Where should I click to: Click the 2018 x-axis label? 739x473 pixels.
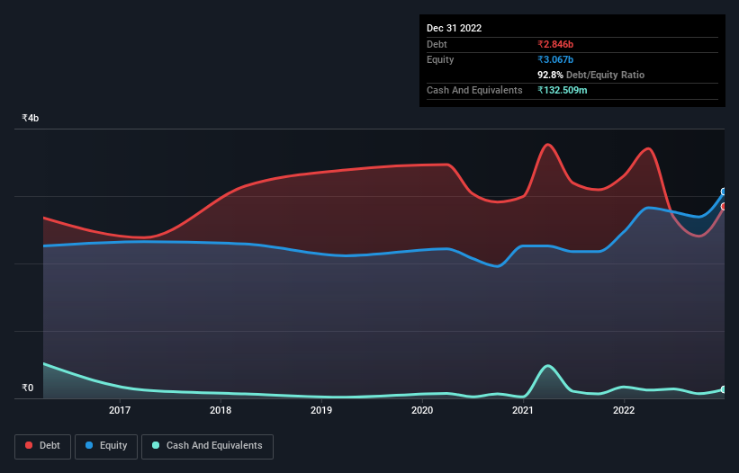pyautogui.click(x=221, y=410)
